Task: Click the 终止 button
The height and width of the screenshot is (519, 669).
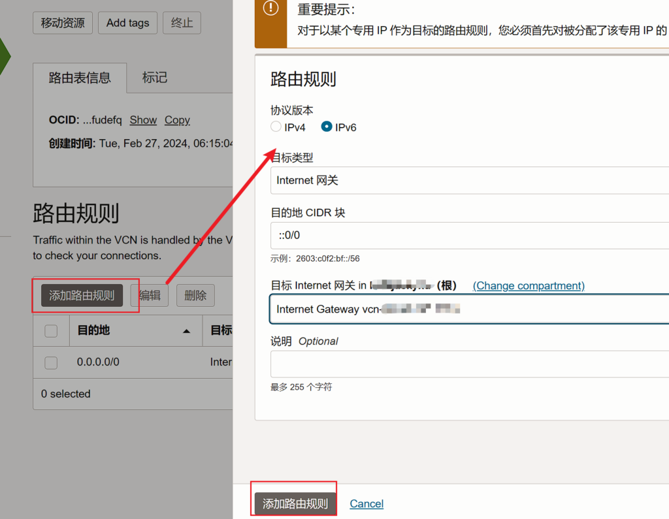Action: click(x=182, y=23)
